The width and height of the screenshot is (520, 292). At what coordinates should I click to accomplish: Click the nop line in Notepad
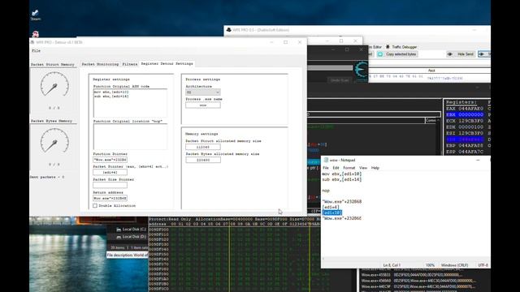coord(326,191)
